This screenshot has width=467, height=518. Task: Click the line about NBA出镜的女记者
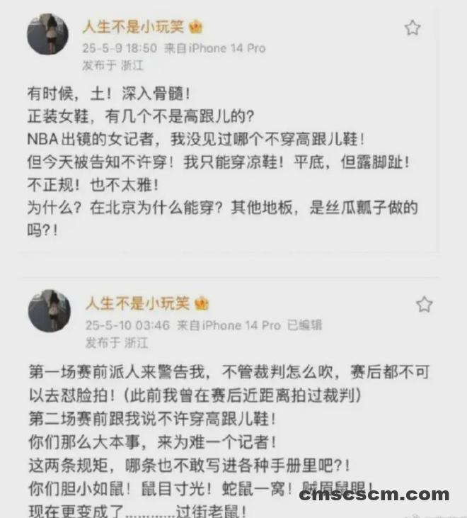[196, 139]
